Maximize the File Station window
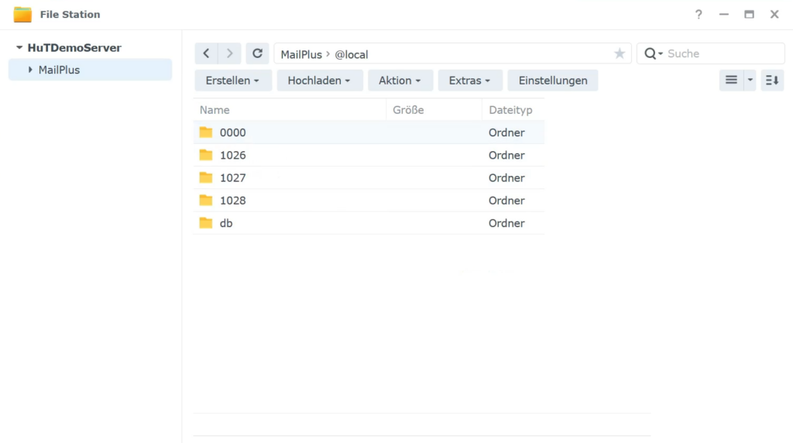This screenshot has width=793, height=443. pos(749,14)
